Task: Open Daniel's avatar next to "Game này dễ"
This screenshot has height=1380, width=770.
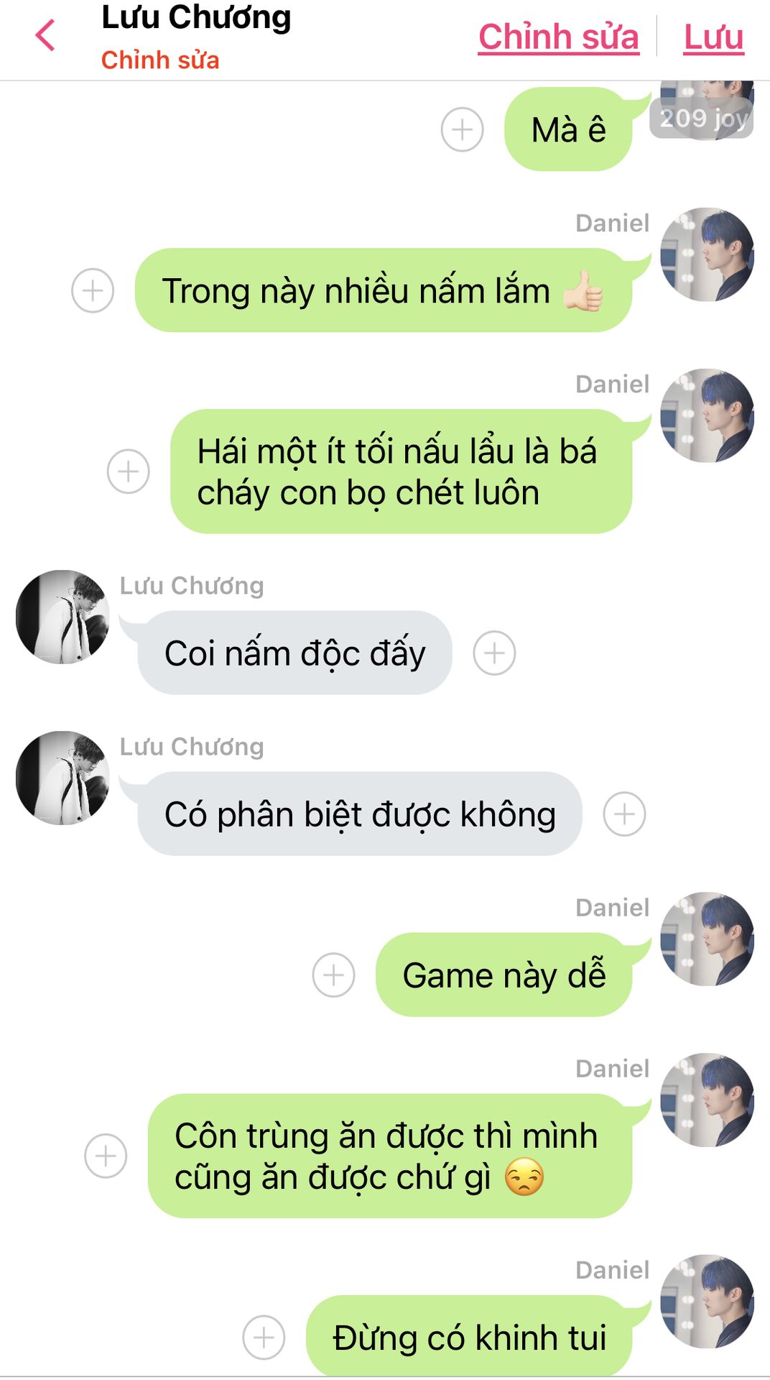Action: tap(707, 939)
